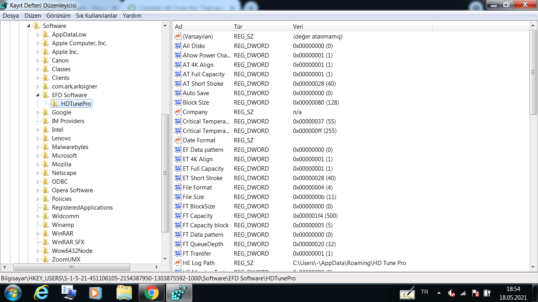
Task: Click the HE Log Path string icon
Action: (x=178, y=263)
